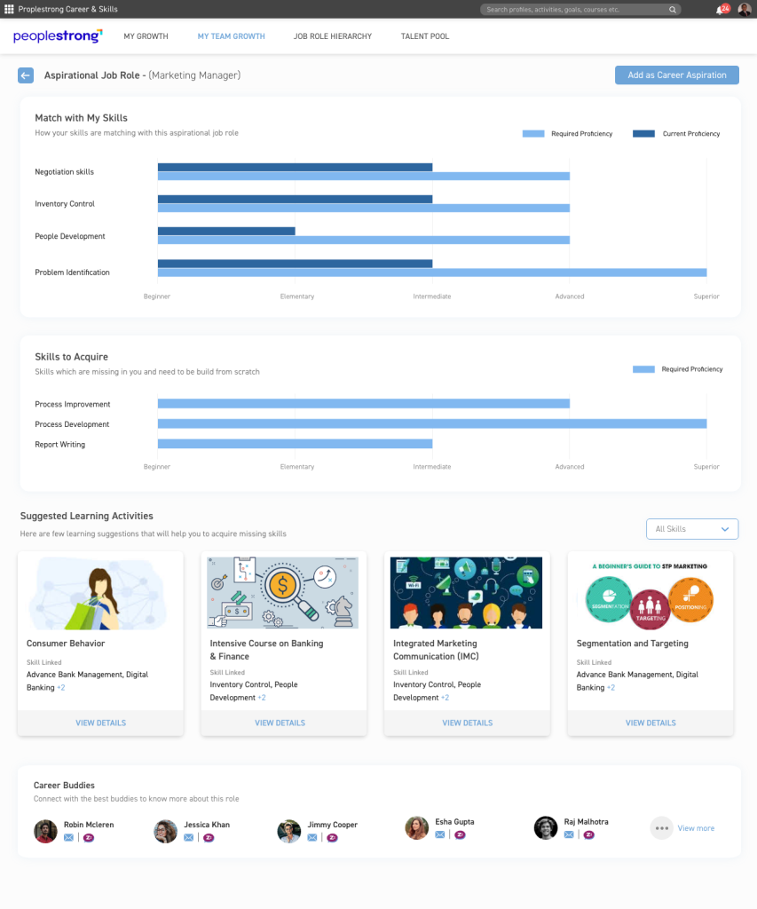Open the app grid launcher icon
Screen dimensions: 757x909
coord(9,9)
